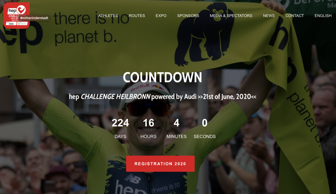The image size is (336, 194).
Task: Click the 224 days counter
Action: coord(120,123)
